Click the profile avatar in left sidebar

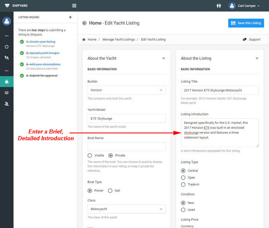pos(6,21)
